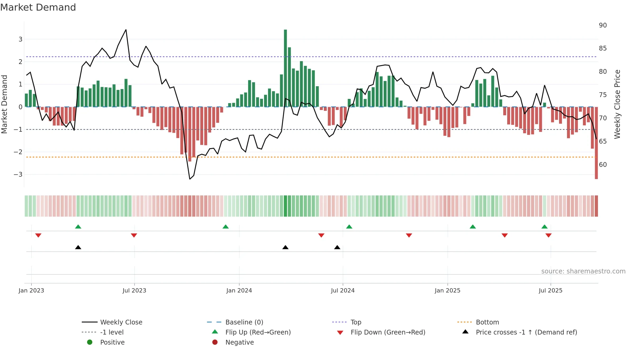The width and height of the screenshot is (635, 357).
Task: Click the green flip-up marker before Jan 2024
Action: coord(226,227)
